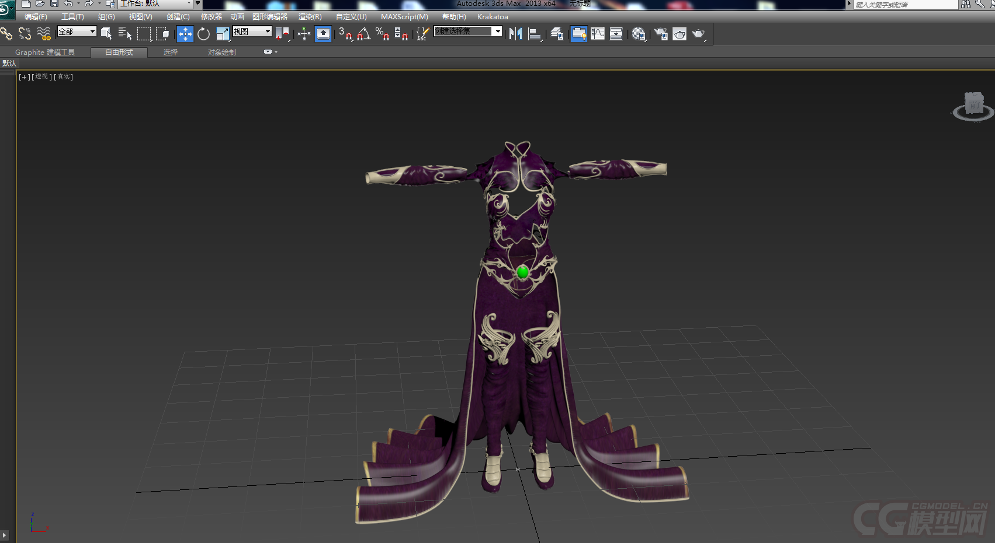Click the help search keyword field

tap(906, 5)
